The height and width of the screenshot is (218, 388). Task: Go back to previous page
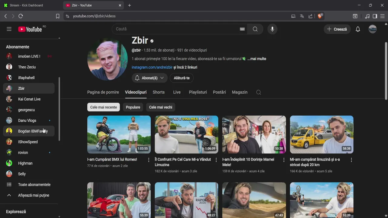tap(5, 16)
